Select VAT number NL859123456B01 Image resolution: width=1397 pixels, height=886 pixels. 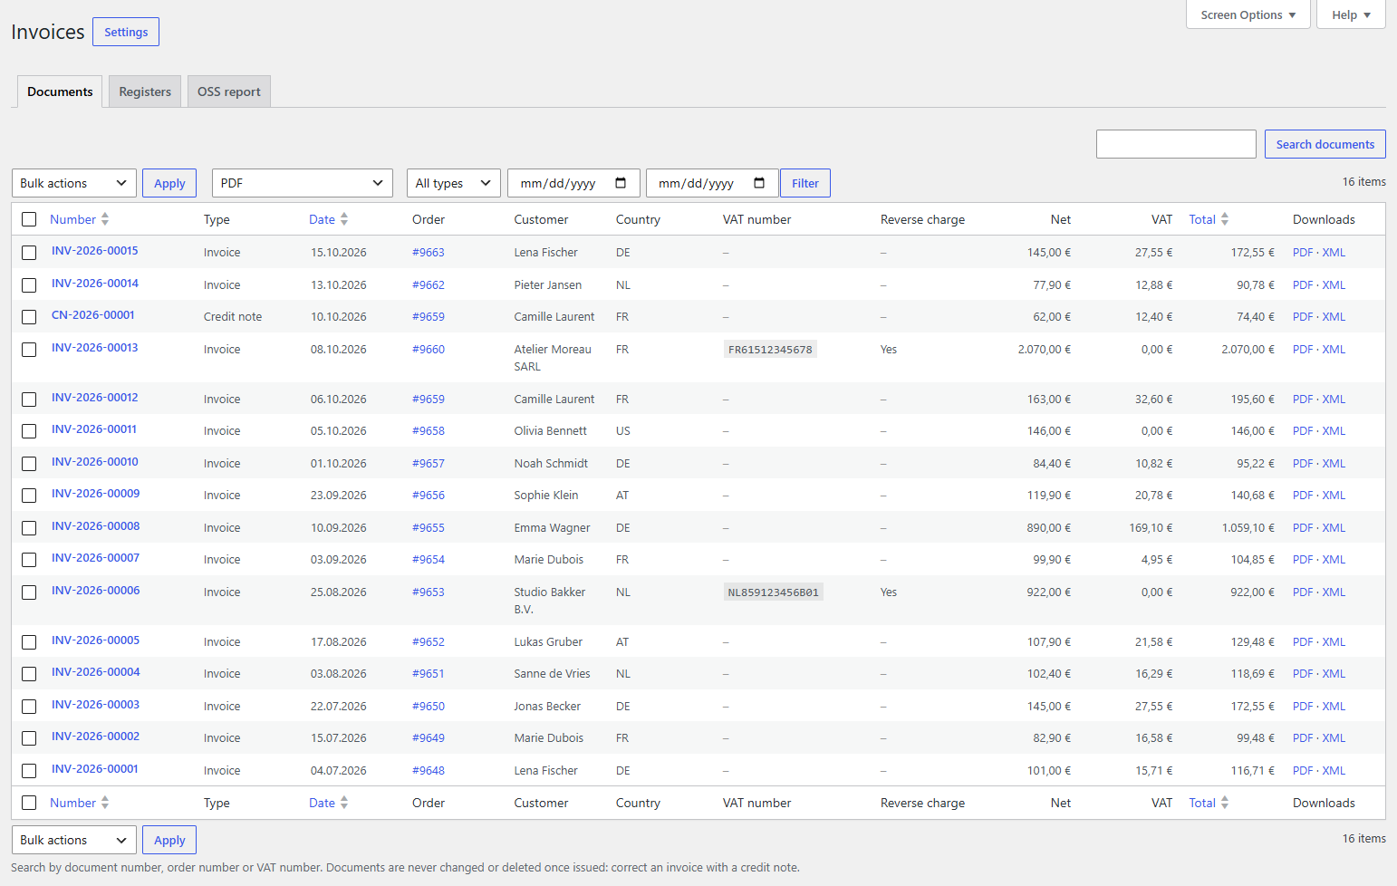tap(774, 592)
